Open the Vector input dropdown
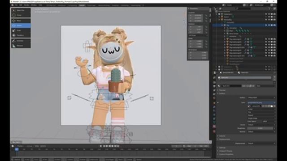The height and width of the screenshot is (161, 287). 261,125
